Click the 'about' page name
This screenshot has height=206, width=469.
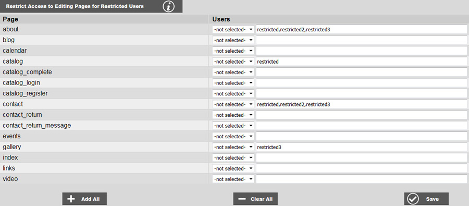click(x=10, y=29)
